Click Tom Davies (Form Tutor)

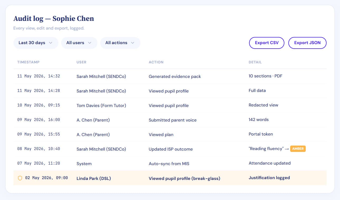click(101, 105)
